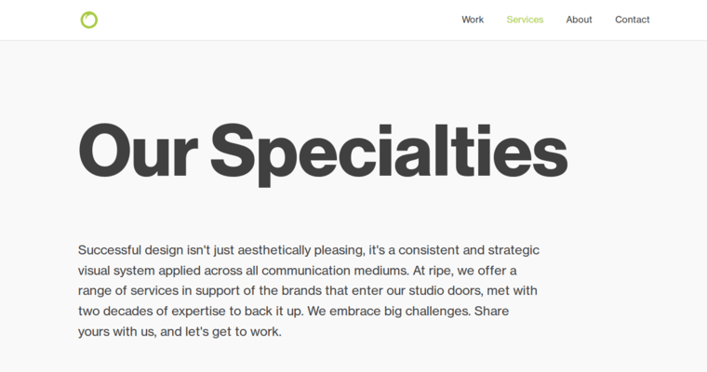The width and height of the screenshot is (707, 372).
Task: Click the word "Our" in the heading
Action: coord(138,151)
